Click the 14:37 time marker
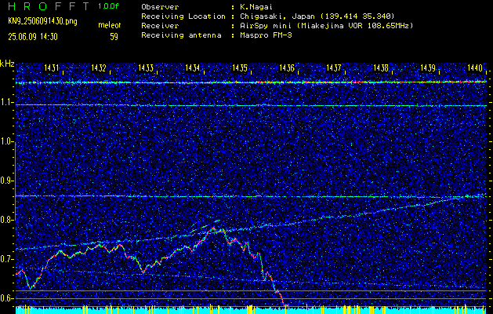Viewport: 493px width, 314px height. pyautogui.click(x=334, y=68)
